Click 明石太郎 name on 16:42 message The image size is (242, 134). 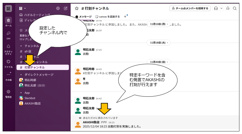point(88,98)
